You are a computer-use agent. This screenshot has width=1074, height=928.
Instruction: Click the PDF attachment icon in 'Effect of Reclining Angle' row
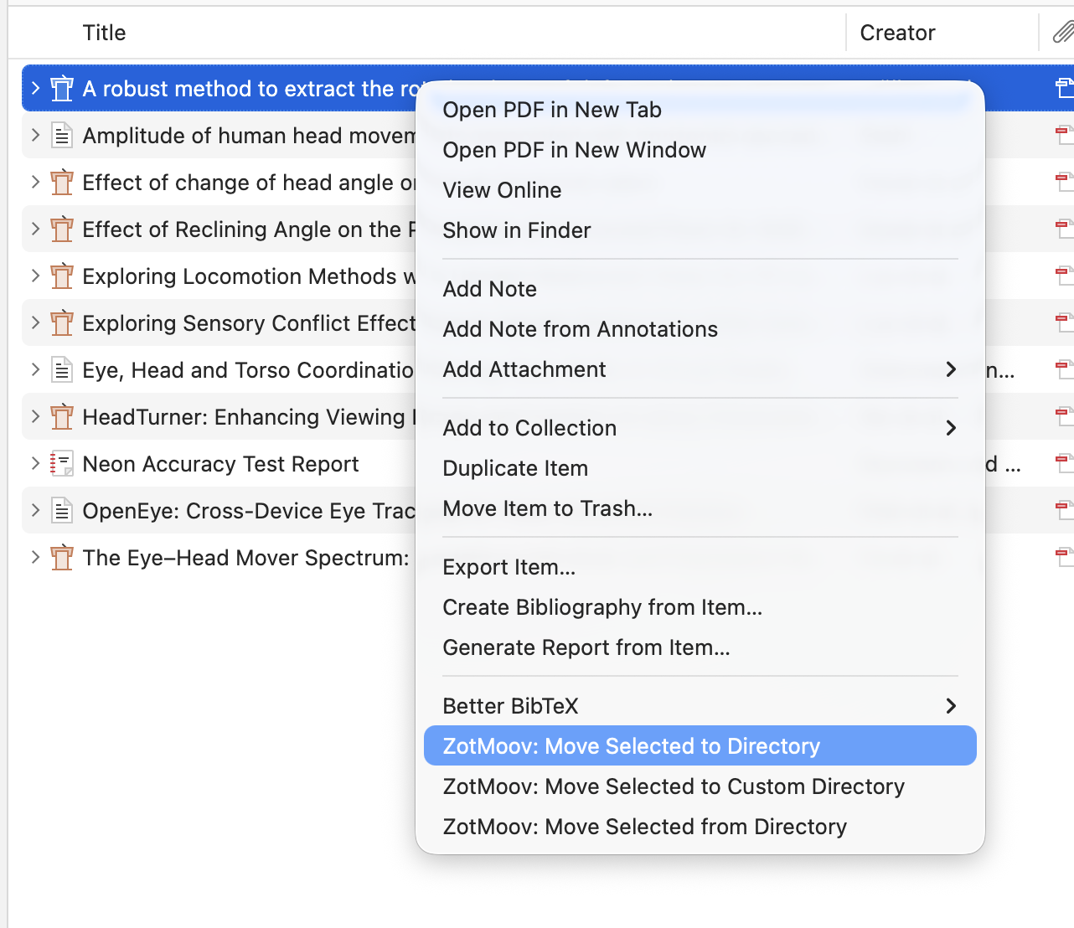click(1064, 229)
